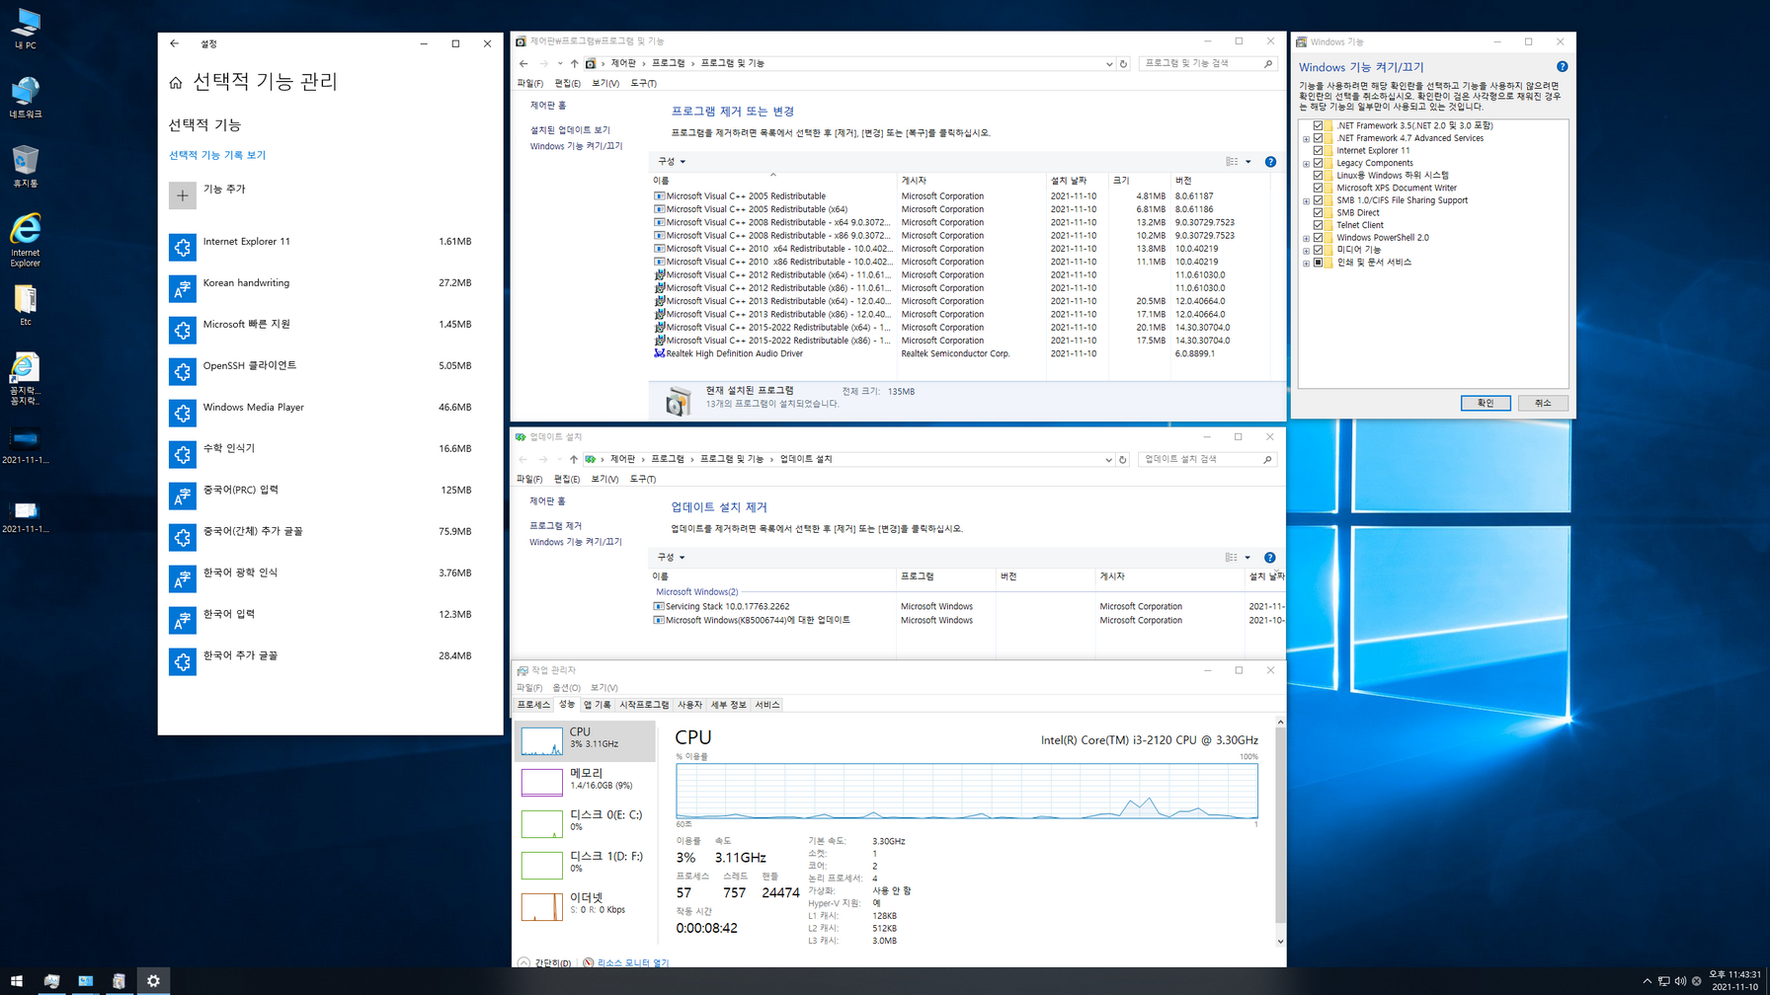Screen dimensions: 1770x995
Task: Click refresh icon in 프로그램 및 기능 address bar
Action: (x=1123, y=63)
